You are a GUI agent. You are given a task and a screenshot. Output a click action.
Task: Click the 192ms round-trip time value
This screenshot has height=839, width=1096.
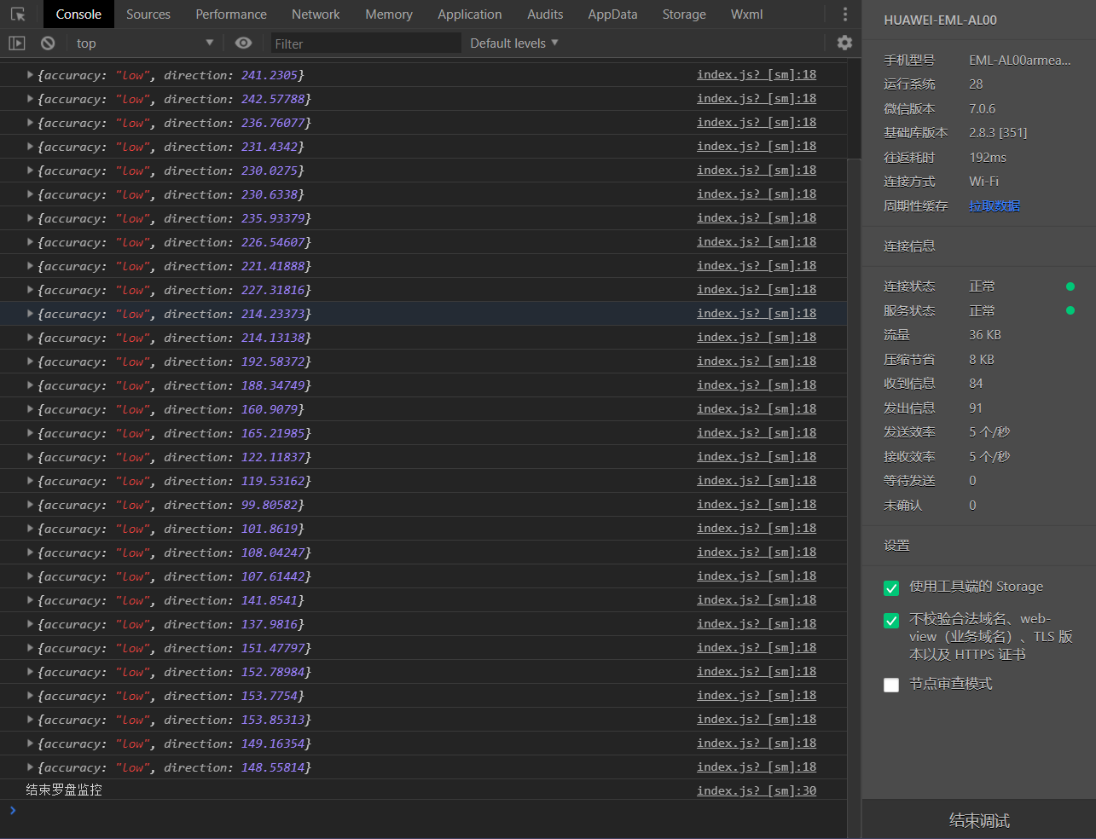[x=988, y=158]
